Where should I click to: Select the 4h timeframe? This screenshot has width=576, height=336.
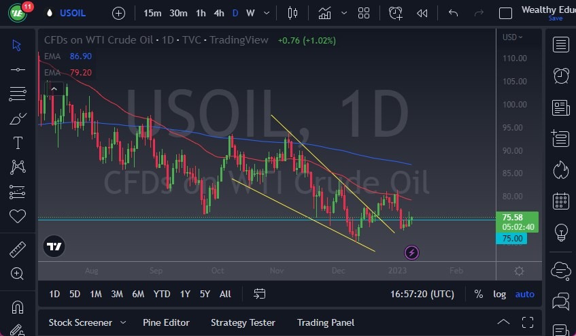[218, 13]
